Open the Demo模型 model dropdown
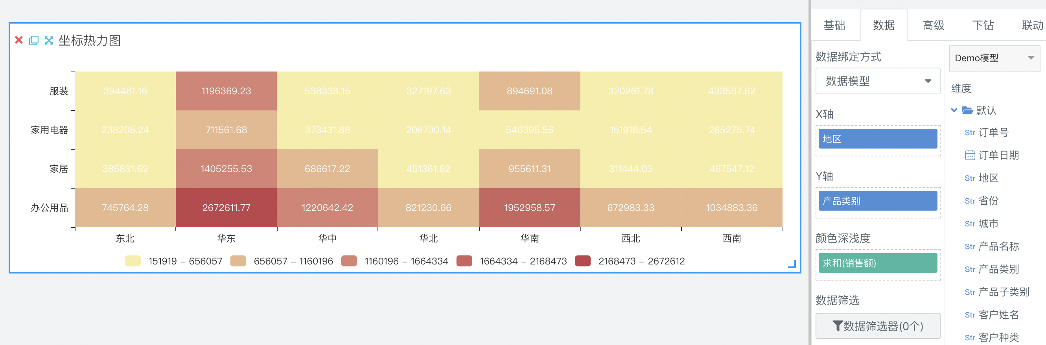1046x345 pixels. (994, 58)
